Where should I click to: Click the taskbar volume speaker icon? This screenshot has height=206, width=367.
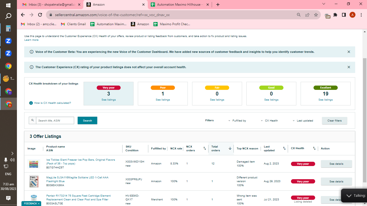click(x=12, y=160)
